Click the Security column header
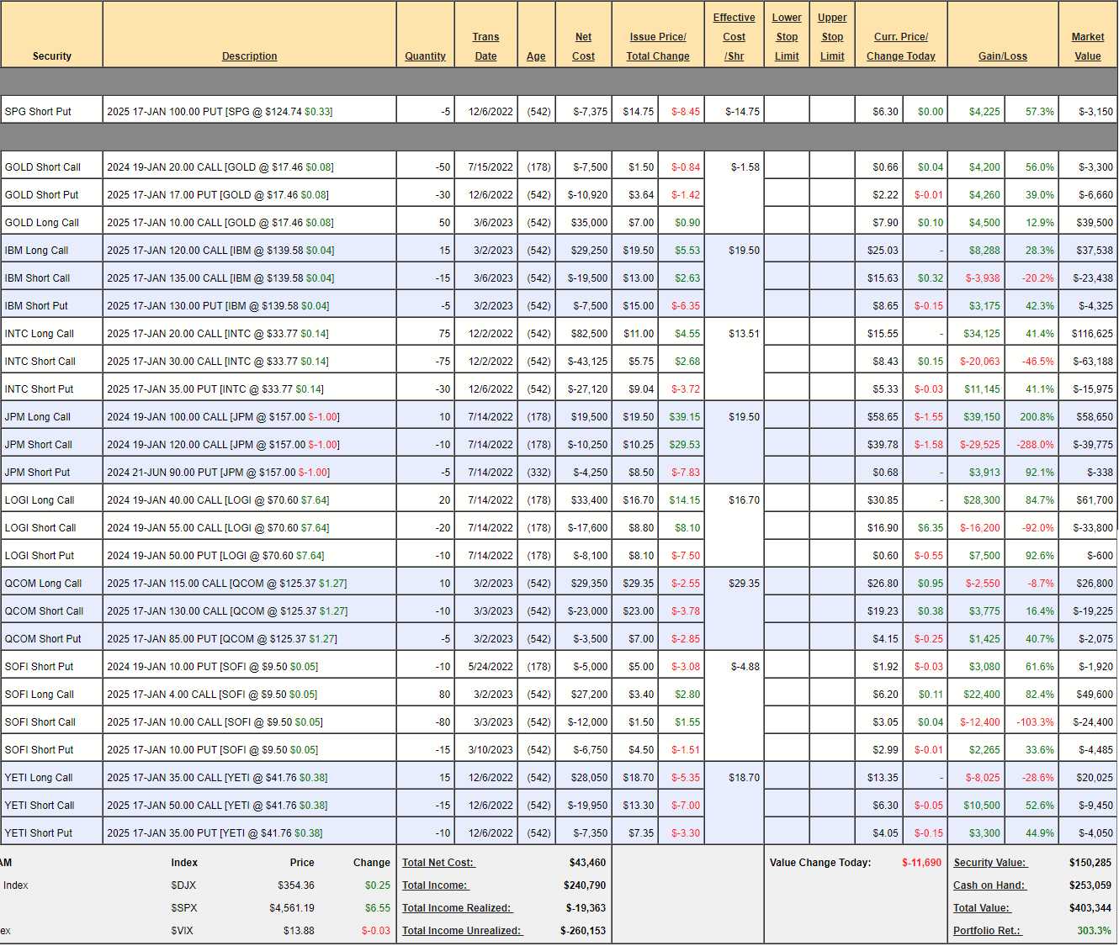 click(x=51, y=56)
